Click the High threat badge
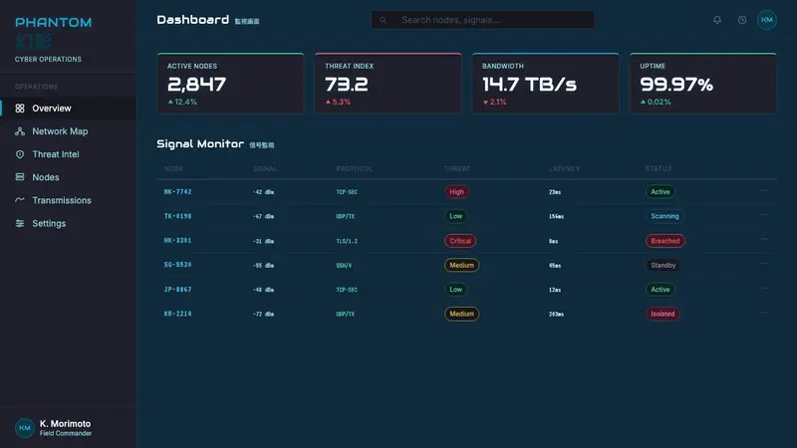 [x=456, y=191]
